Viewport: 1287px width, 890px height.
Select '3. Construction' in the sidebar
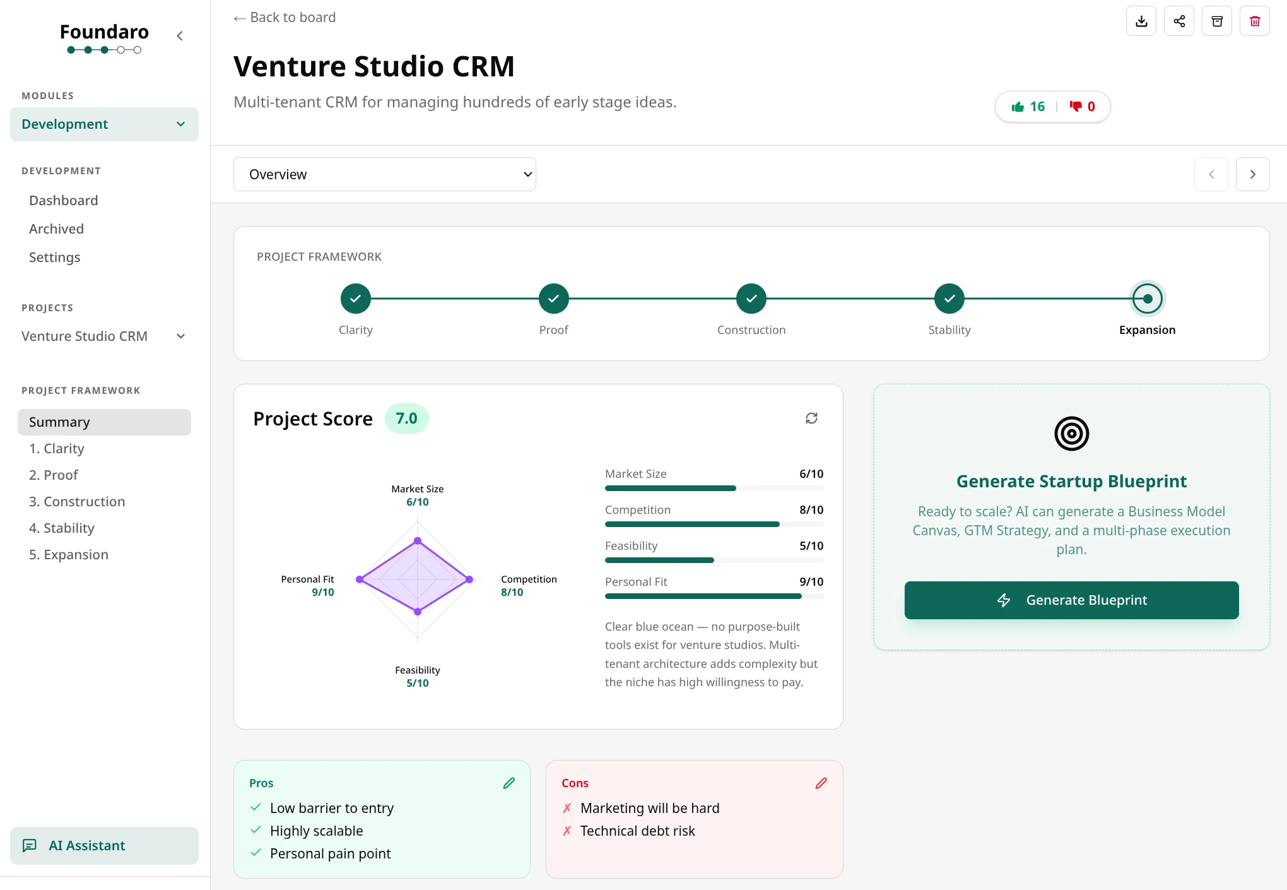click(x=77, y=501)
